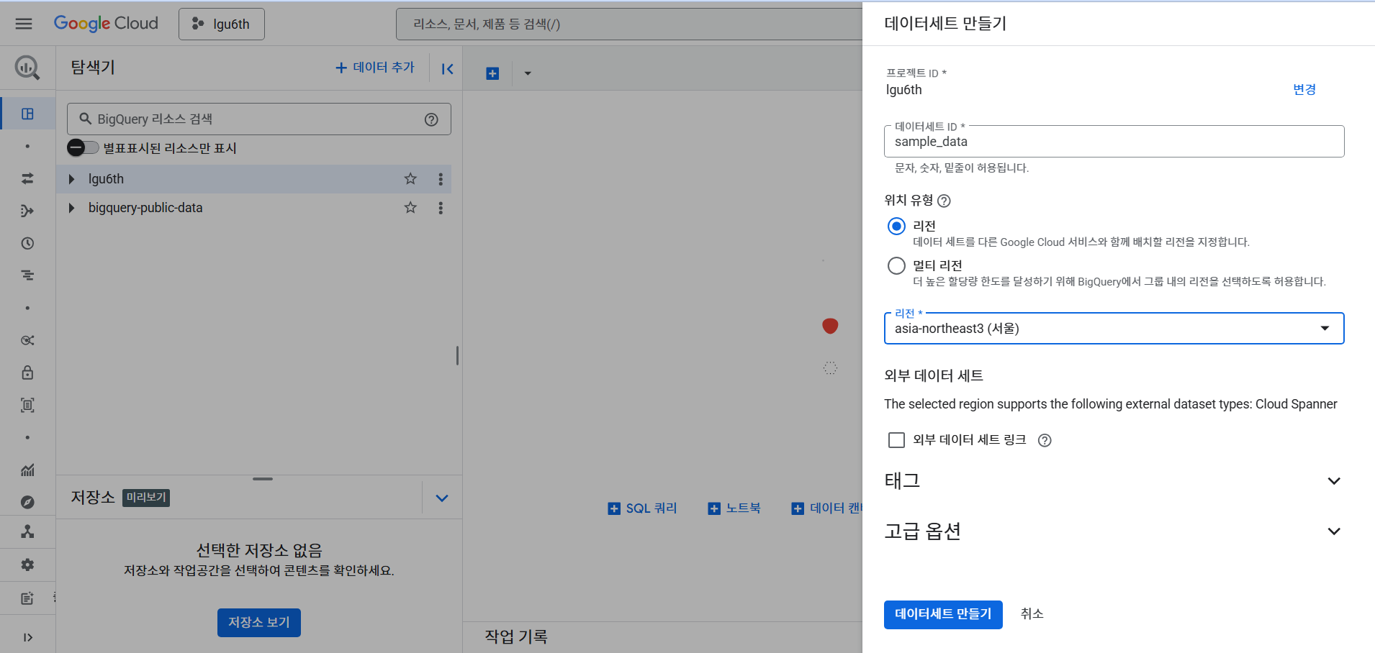
Task: Click the Notebook shortcut
Action: 734,508
